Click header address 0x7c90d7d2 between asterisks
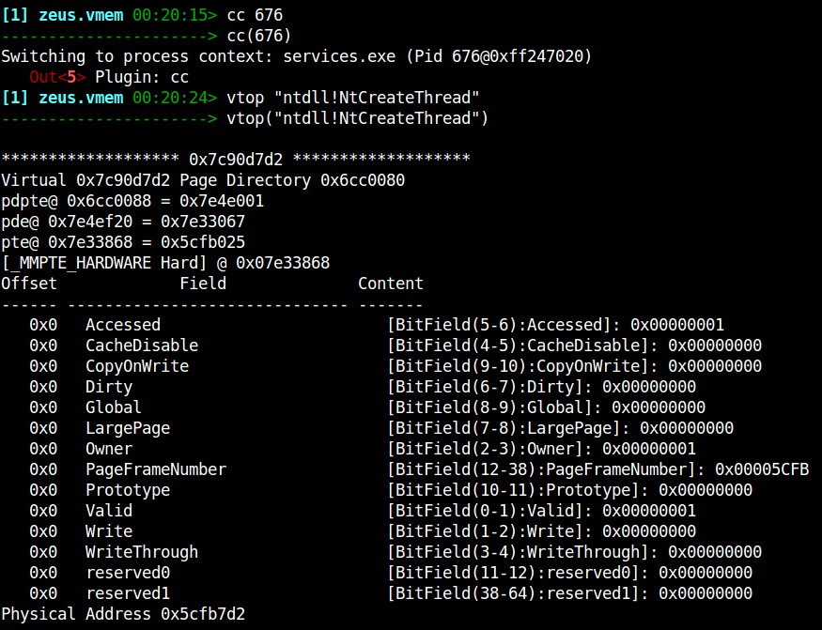Viewport: 822px width, 630px height. [x=236, y=160]
